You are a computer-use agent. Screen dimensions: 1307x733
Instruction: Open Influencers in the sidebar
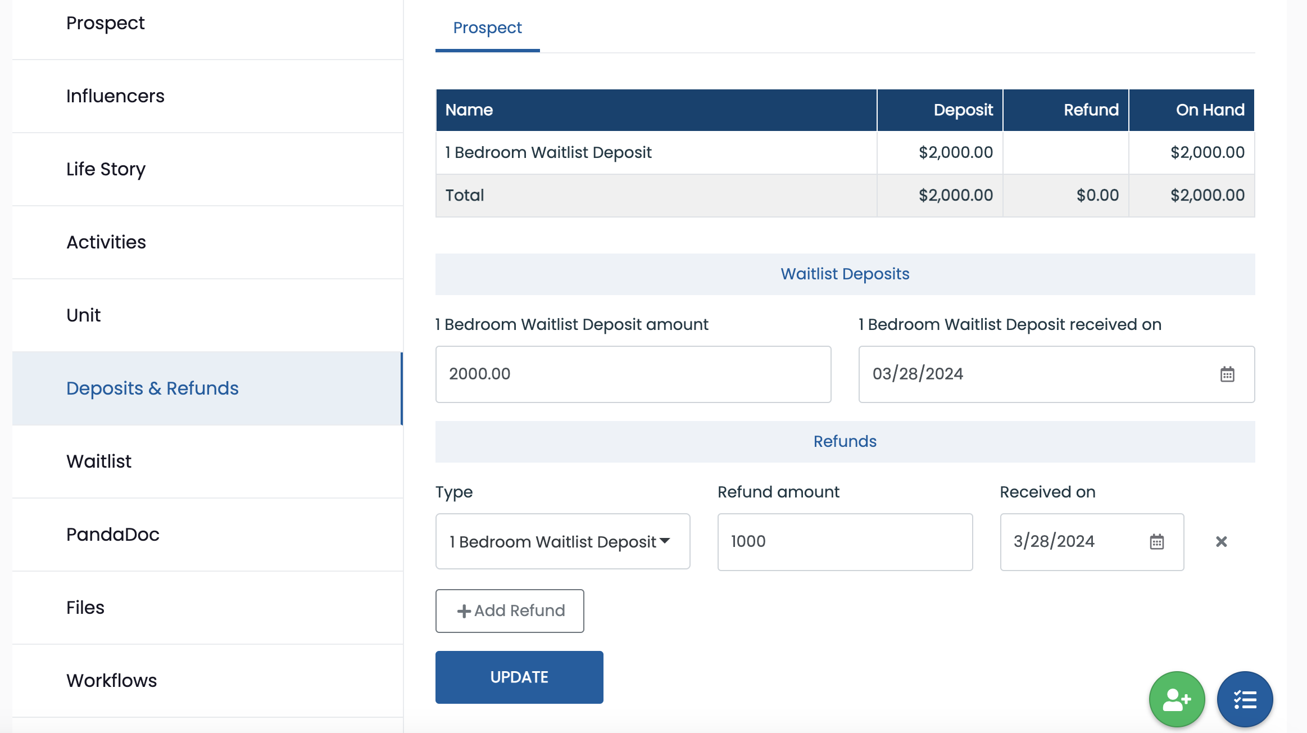pos(207,96)
